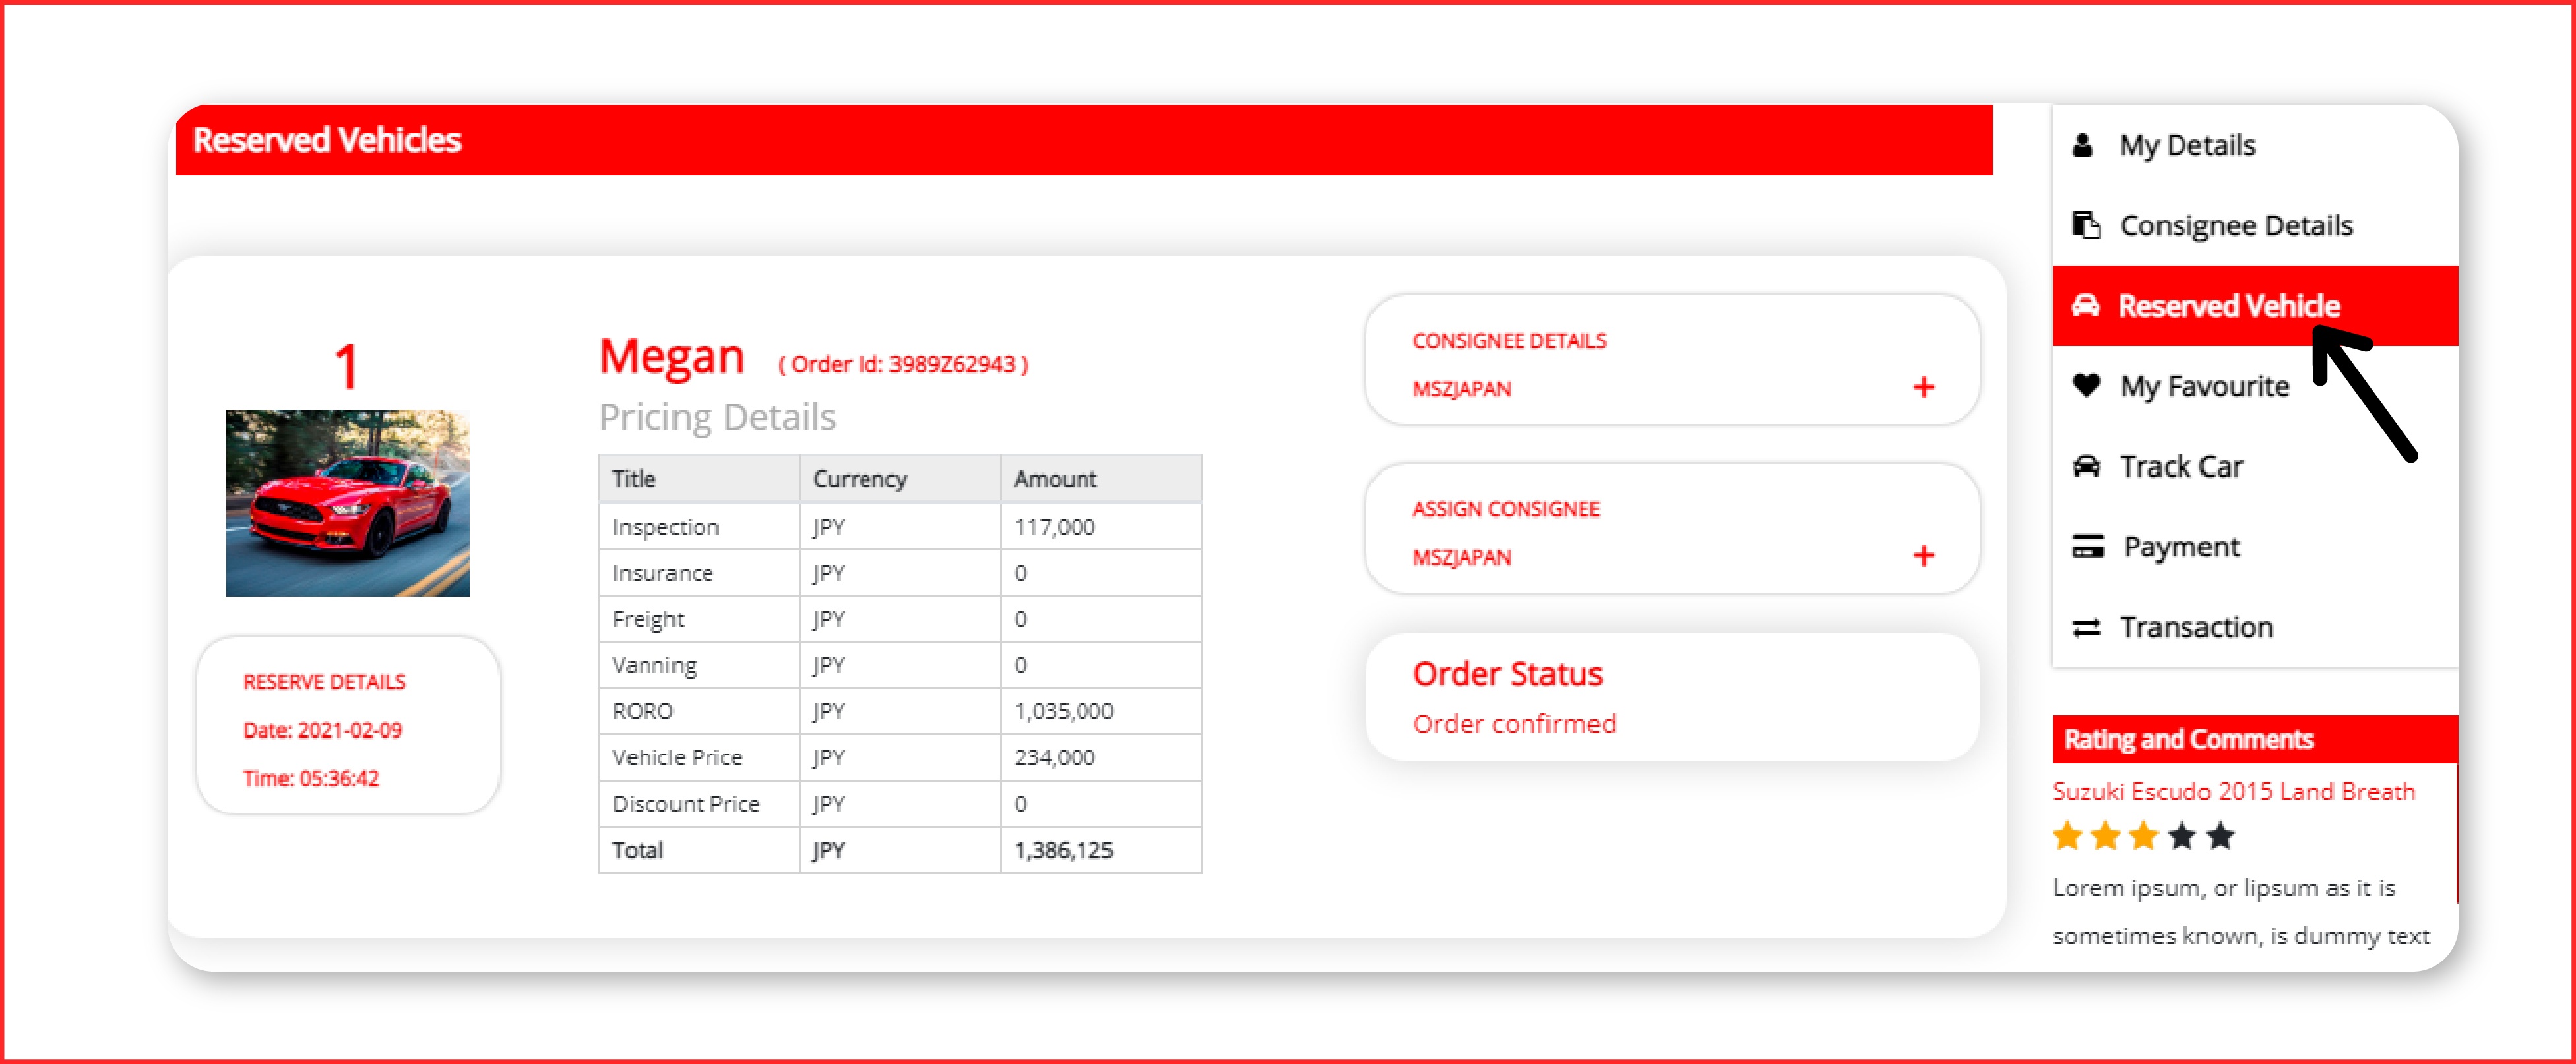Screen dimensions: 2576x1064
Task: Open the My Favourite menu item
Action: 2204,386
